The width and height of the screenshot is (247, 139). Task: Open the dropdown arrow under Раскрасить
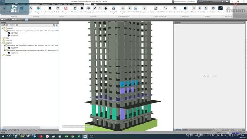click(39, 14)
